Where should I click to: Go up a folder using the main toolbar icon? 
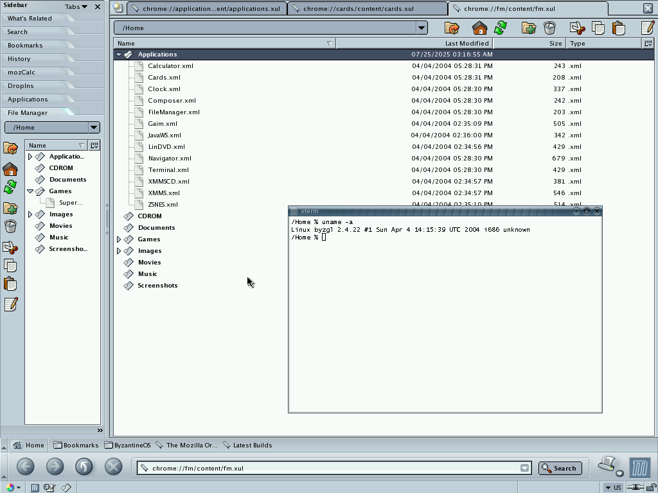pyautogui.click(x=452, y=28)
